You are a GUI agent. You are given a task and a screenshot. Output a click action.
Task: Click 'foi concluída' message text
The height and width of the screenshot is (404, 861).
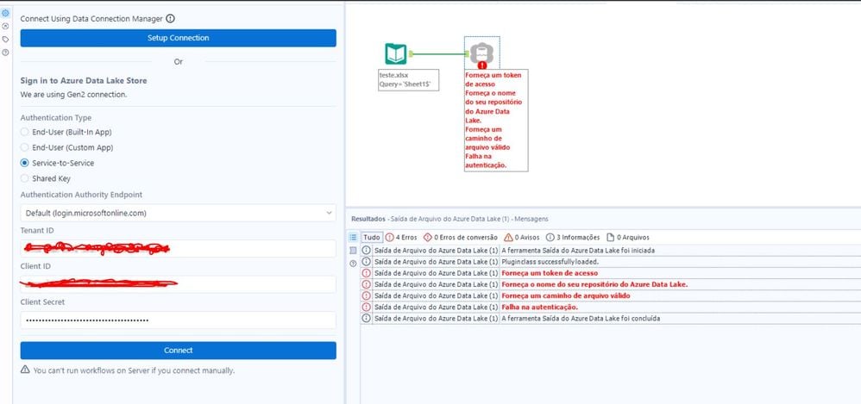pyautogui.click(x=581, y=318)
